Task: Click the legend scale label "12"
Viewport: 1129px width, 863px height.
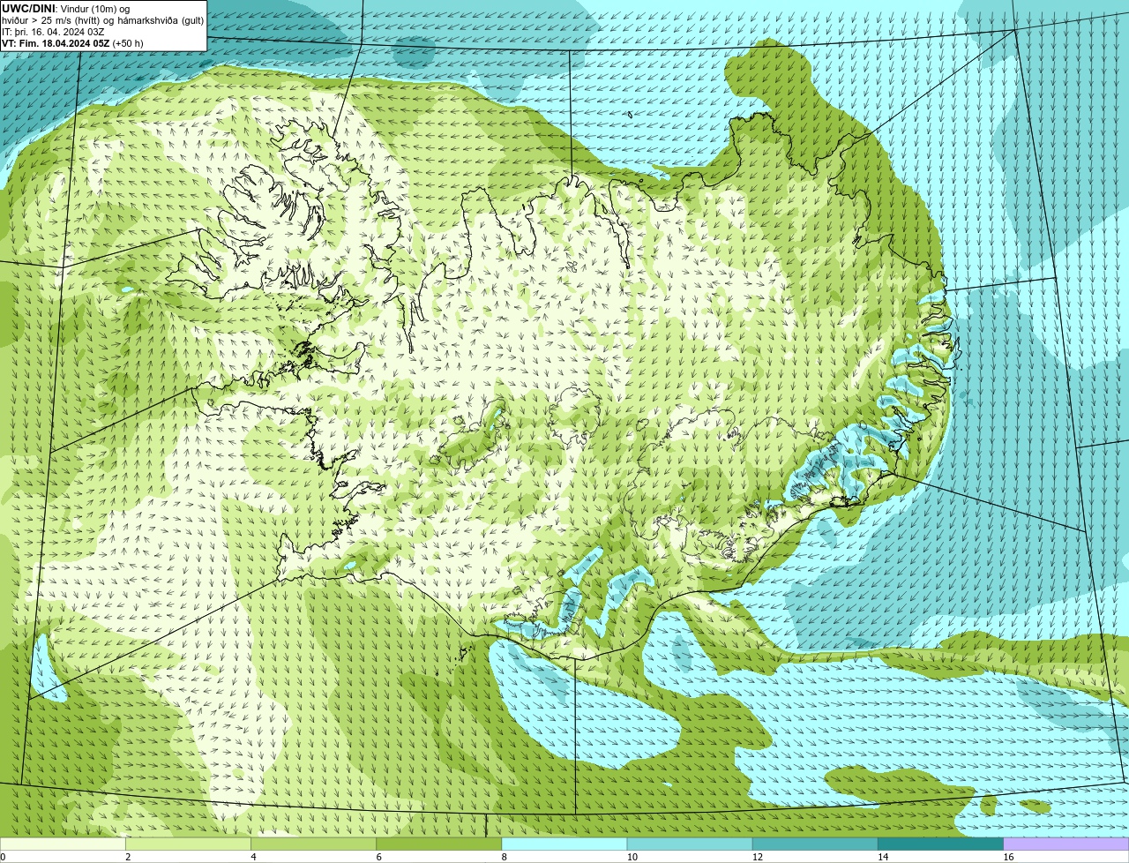Action: point(757,857)
